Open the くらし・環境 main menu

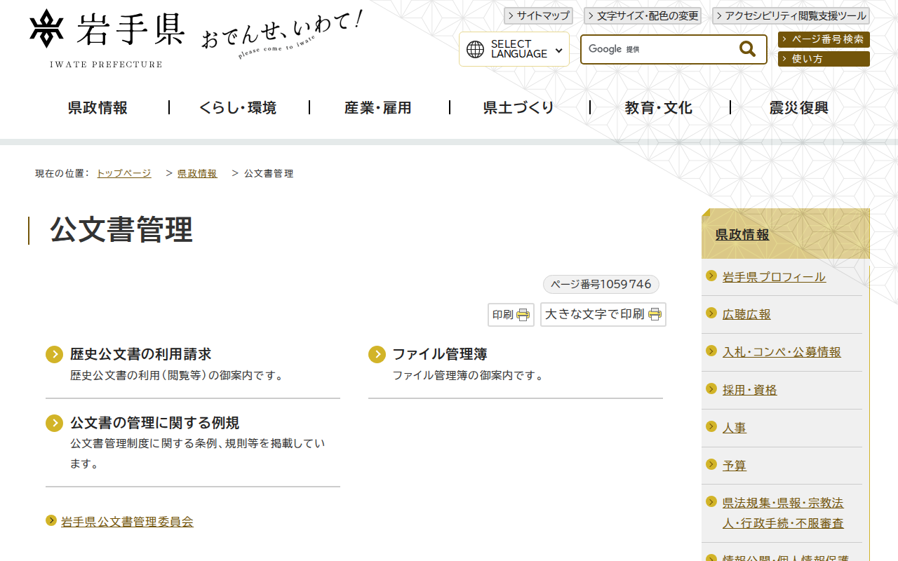[238, 107]
